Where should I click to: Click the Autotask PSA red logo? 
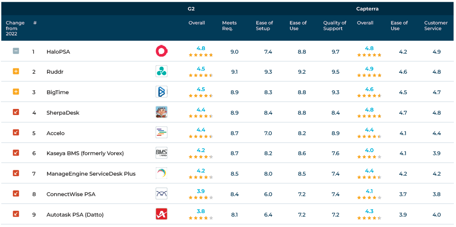pyautogui.click(x=161, y=214)
